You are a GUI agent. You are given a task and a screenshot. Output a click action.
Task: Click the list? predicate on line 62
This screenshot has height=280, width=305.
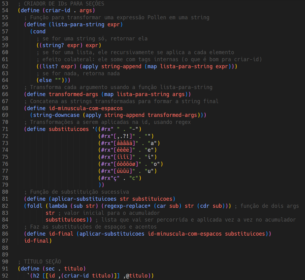point(49,66)
